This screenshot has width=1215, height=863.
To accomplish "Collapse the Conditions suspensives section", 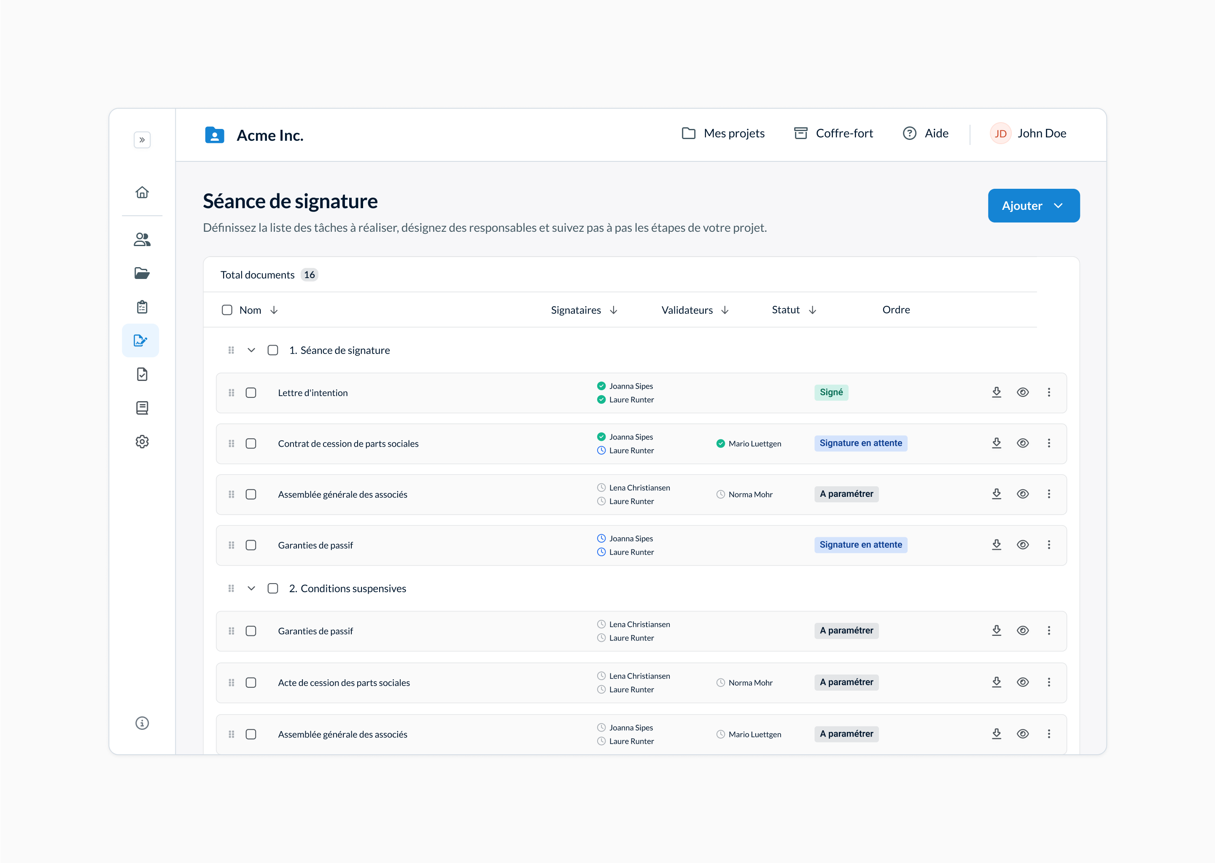I will pyautogui.click(x=251, y=588).
